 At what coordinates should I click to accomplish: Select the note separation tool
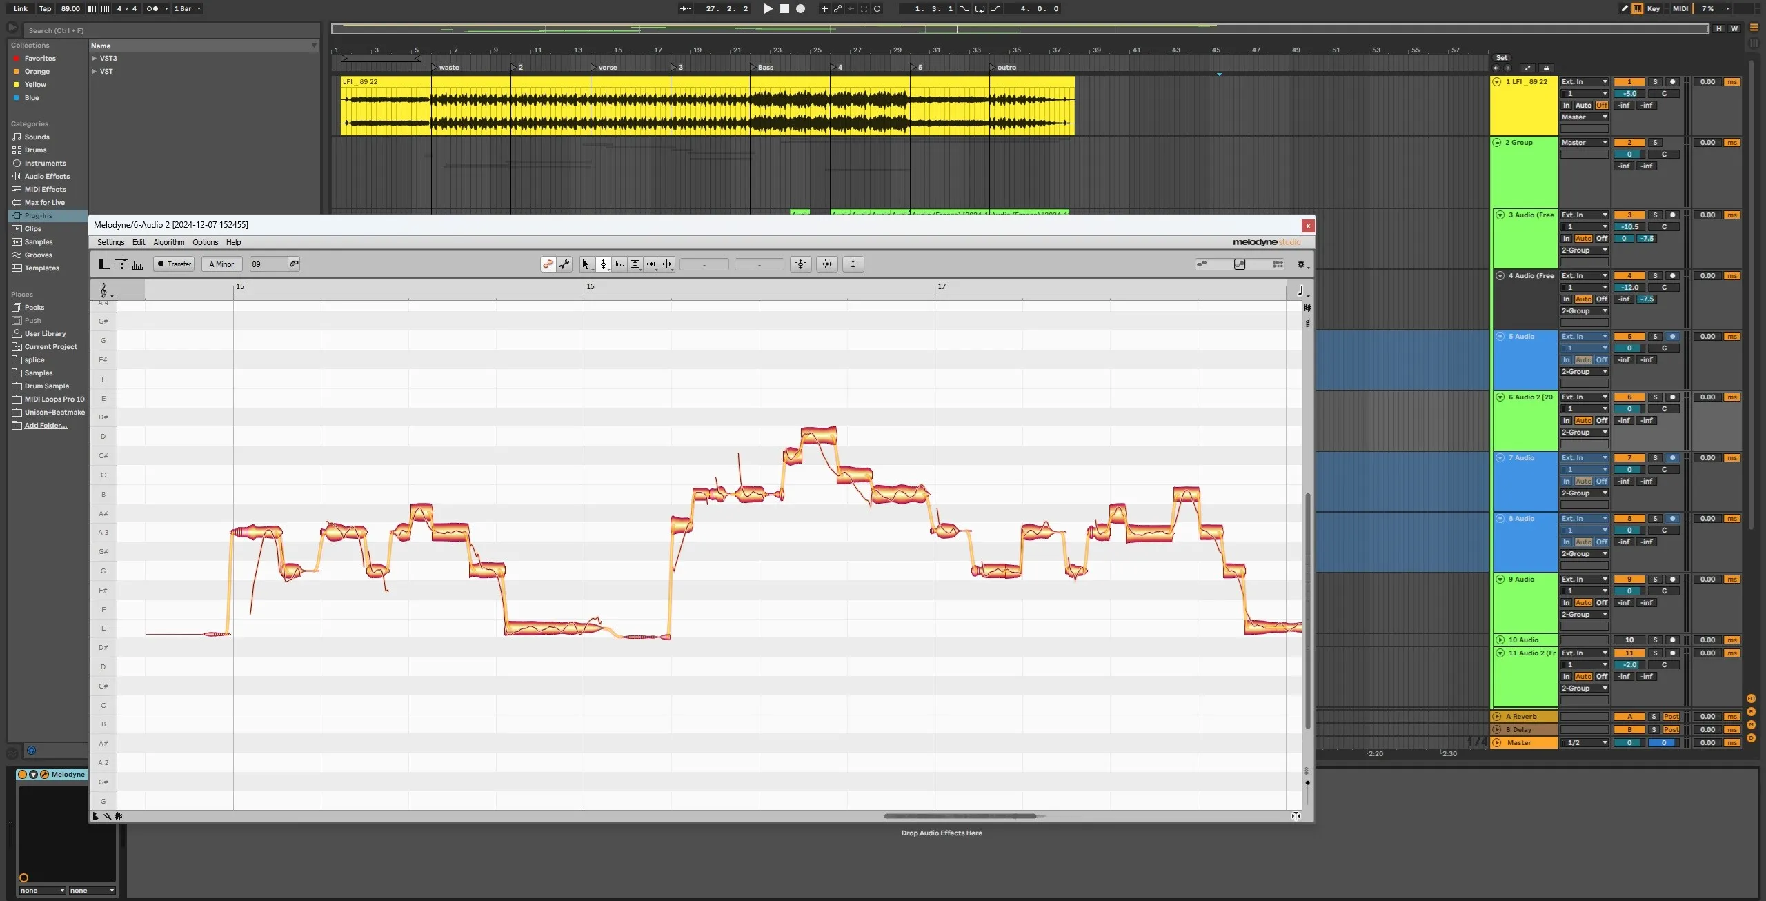click(667, 264)
